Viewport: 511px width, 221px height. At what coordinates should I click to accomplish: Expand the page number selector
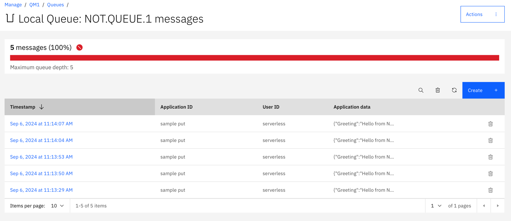click(436, 206)
